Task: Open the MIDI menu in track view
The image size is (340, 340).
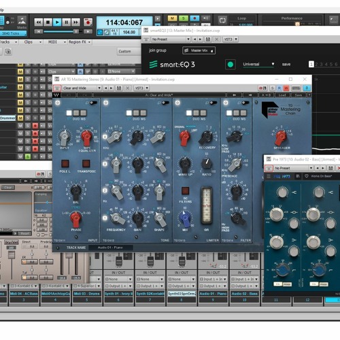Action: [56, 42]
